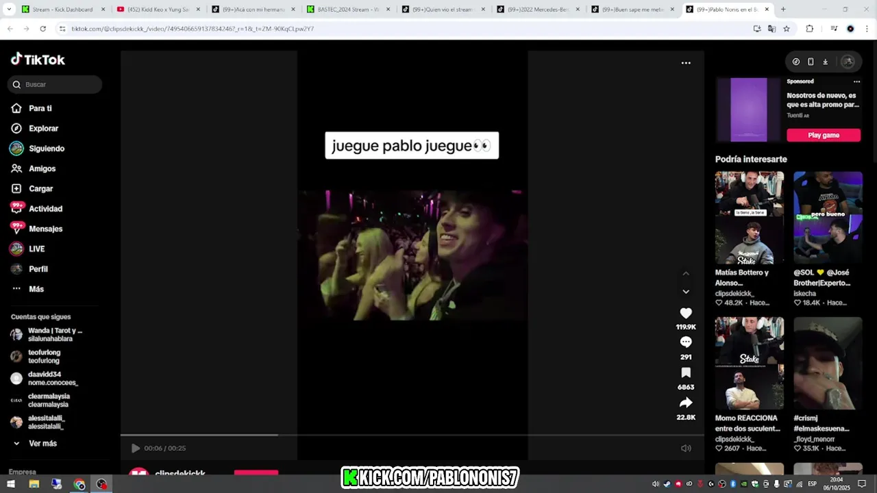Switch to 2022 Mercedes-Benz tab
877x493 pixels.
click(539, 10)
